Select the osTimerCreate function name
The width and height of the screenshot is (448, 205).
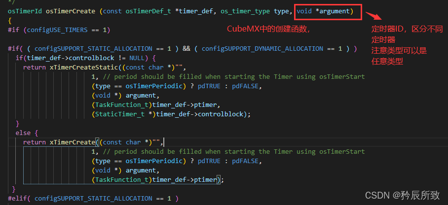click(70, 11)
